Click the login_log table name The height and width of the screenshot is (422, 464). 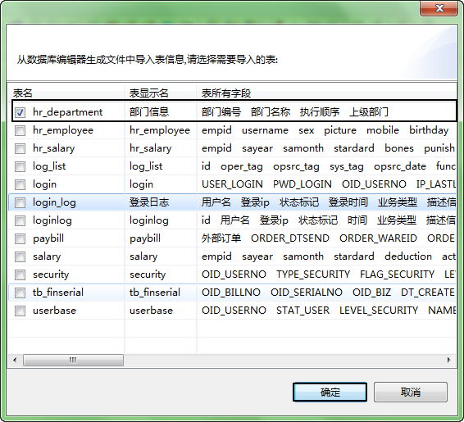(x=54, y=202)
